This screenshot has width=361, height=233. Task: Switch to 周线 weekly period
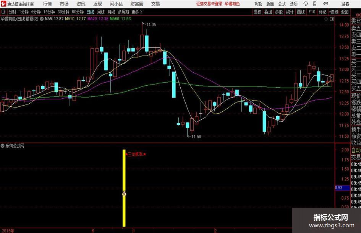(100, 12)
